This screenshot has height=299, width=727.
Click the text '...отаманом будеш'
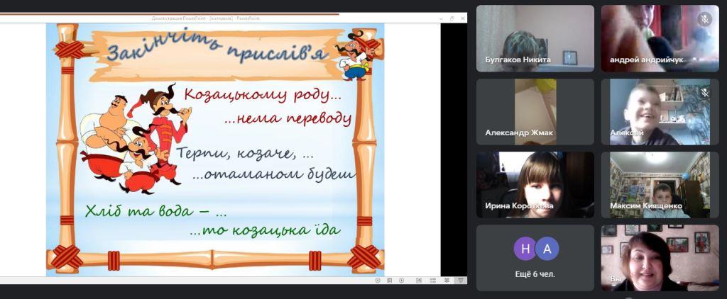[273, 174]
